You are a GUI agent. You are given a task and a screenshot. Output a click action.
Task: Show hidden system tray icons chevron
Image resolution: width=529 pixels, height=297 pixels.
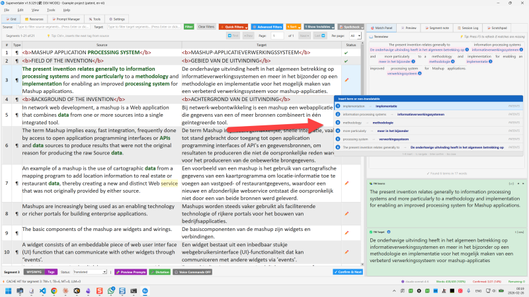click(x=394, y=291)
